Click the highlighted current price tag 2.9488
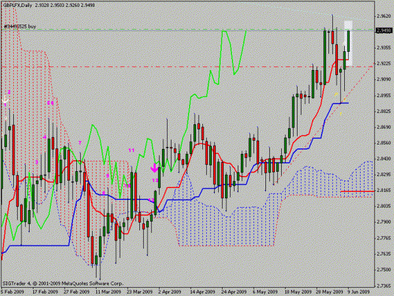 [384, 31]
